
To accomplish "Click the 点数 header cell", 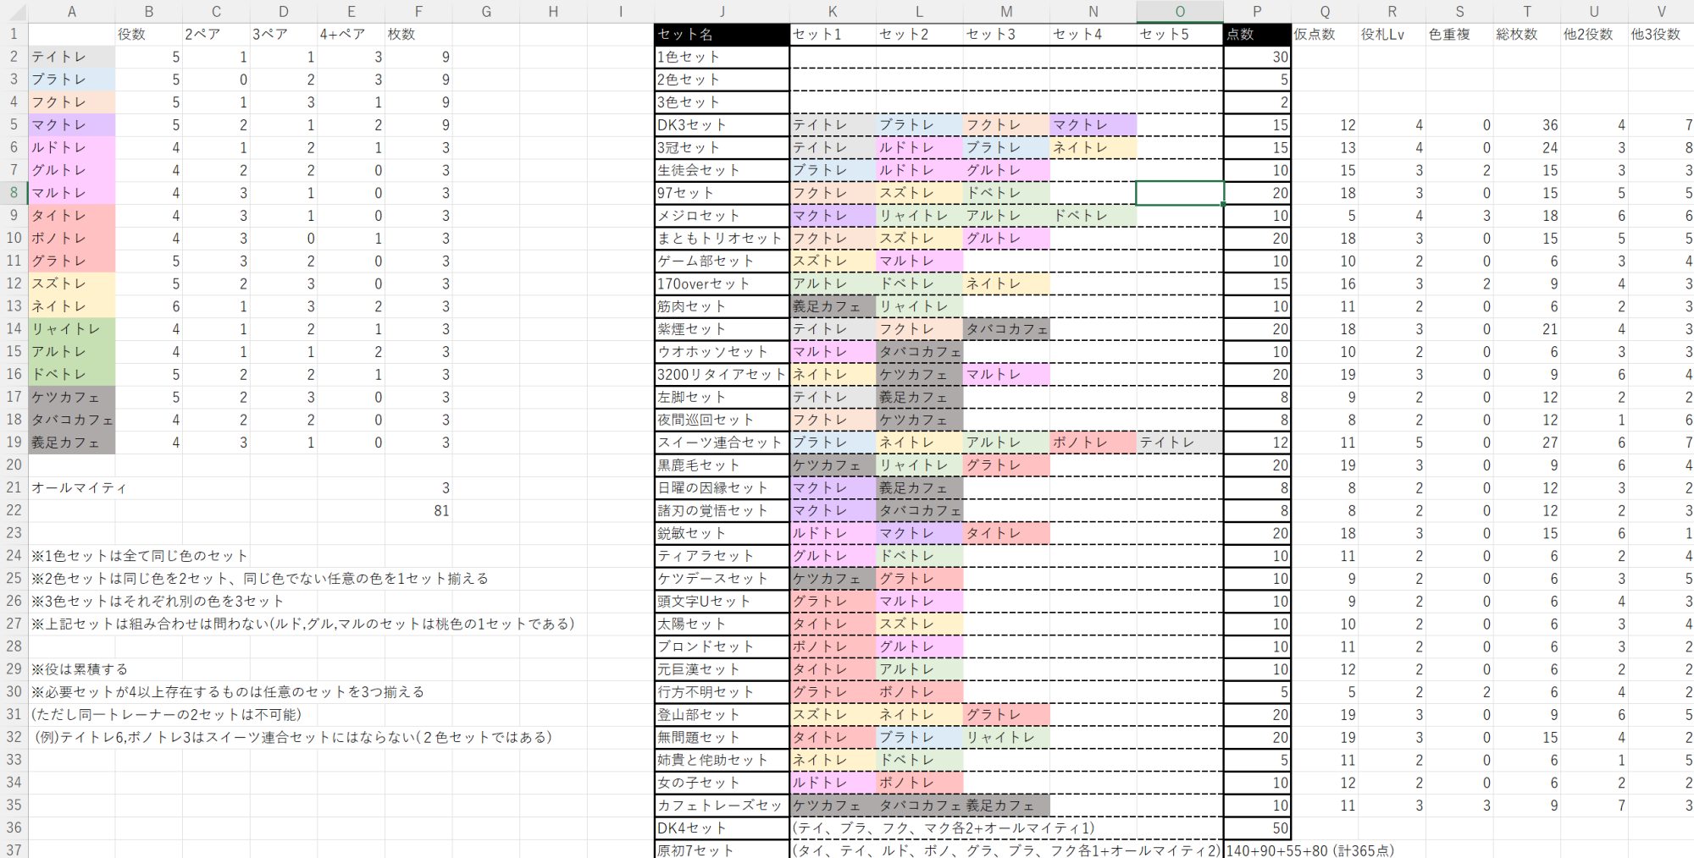I will [1257, 35].
